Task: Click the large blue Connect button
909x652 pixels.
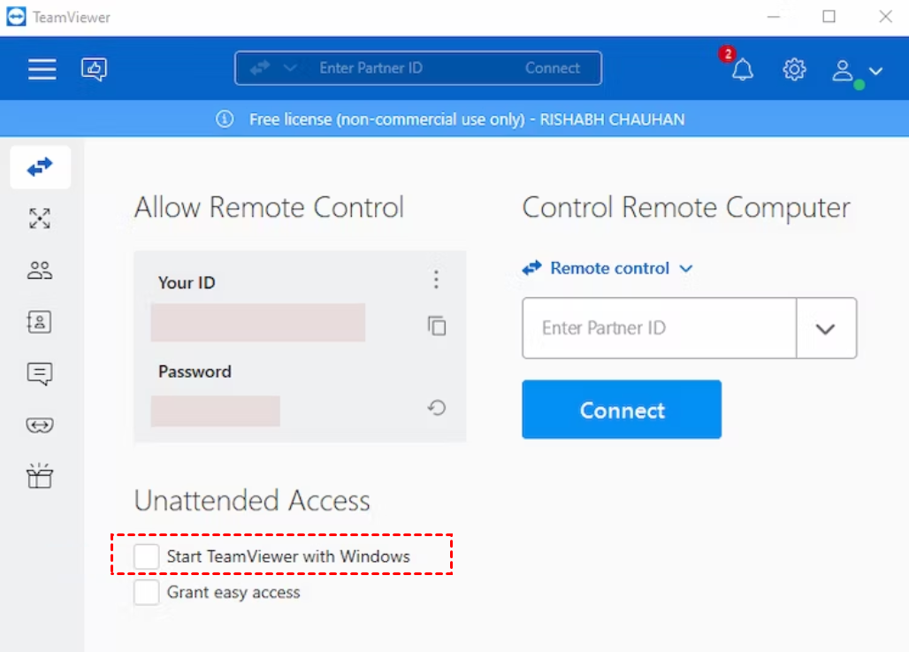Action: 622,410
